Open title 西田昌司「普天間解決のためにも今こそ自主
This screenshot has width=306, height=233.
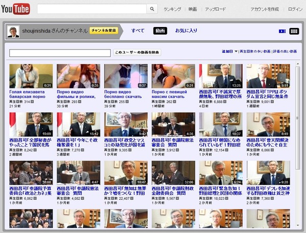pyautogui.click(x=267, y=142)
